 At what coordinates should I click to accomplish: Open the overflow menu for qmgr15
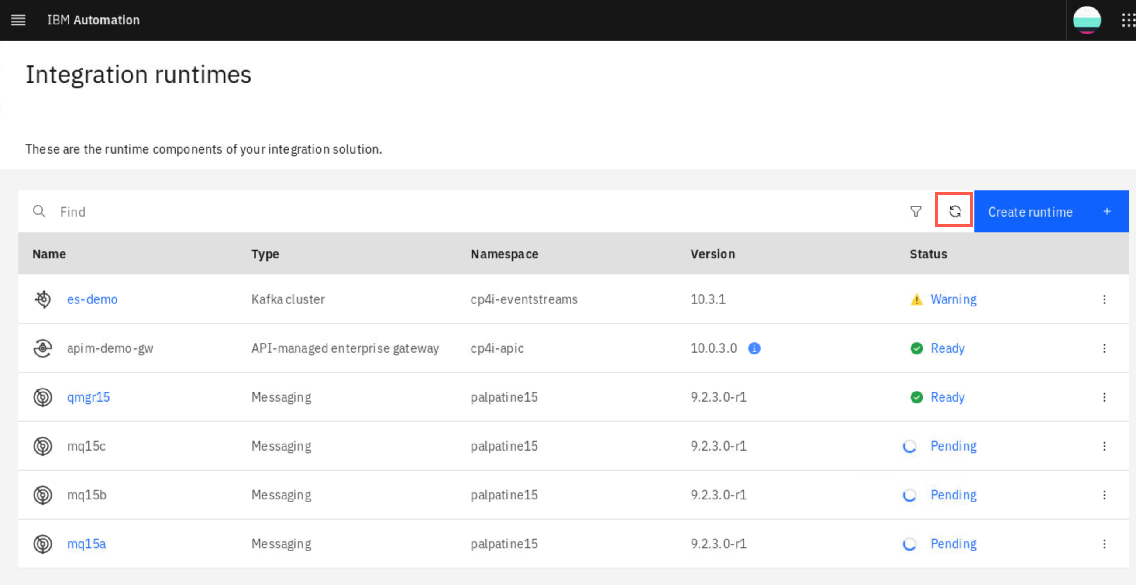[x=1104, y=397]
